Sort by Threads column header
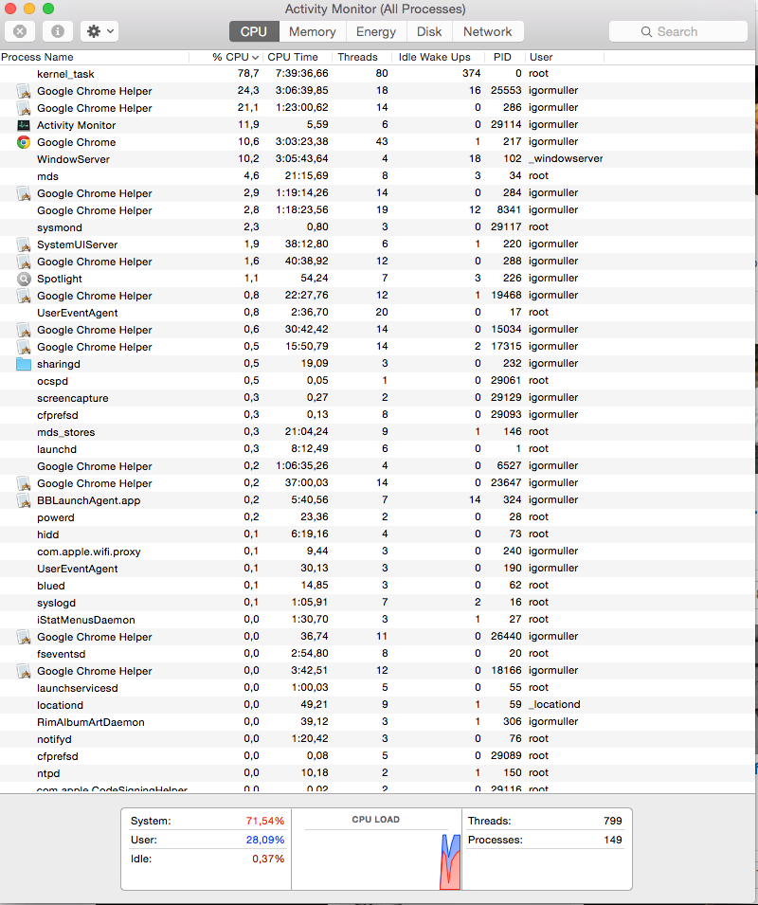 362,57
